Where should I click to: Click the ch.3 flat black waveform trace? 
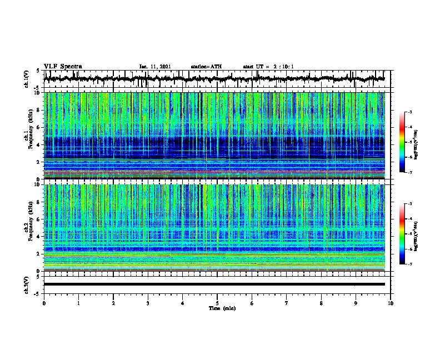click(214, 284)
